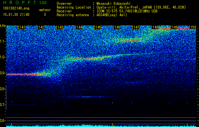Click the Receiving Location label
The height and width of the screenshot is (127, 199).
point(74,7)
